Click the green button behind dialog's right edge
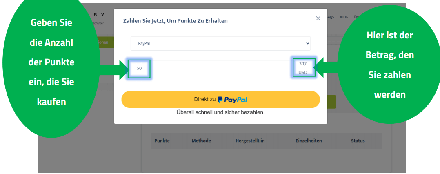The image size is (440, 174). pos(331,102)
